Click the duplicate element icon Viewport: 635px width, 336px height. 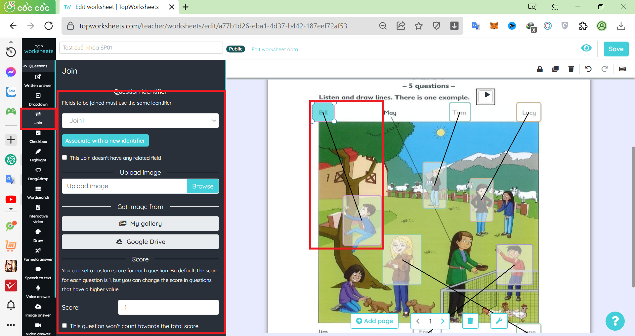tap(555, 69)
